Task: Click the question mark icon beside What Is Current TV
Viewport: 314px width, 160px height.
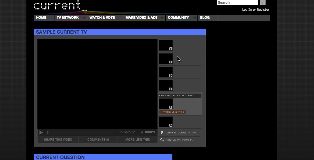Action: tap(162, 133)
